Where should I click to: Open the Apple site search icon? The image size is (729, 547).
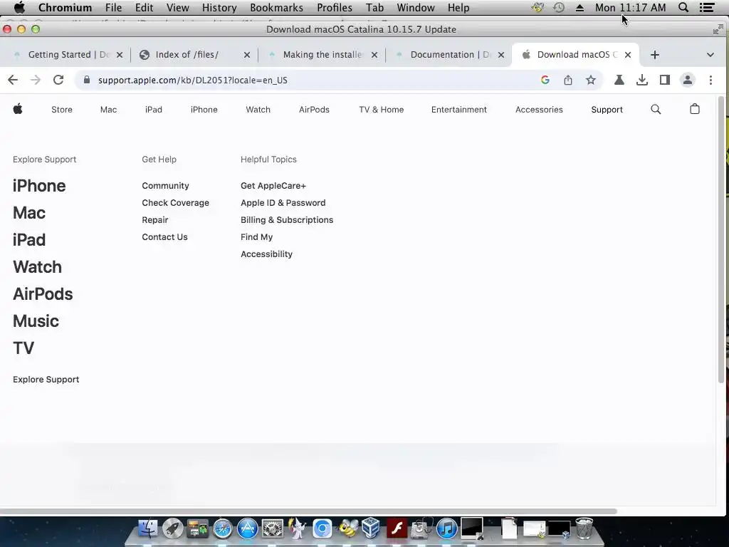click(x=656, y=109)
